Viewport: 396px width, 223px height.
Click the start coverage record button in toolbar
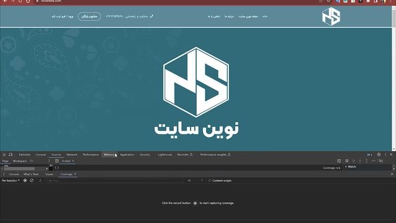coord(25,180)
